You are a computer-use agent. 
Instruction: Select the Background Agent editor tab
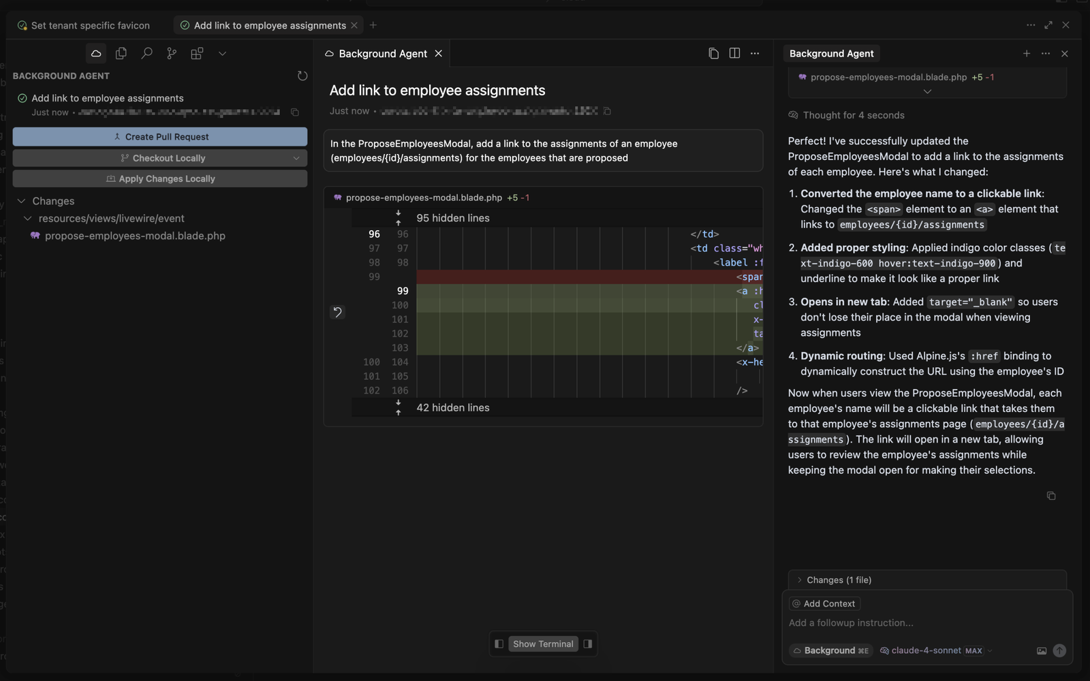382,54
